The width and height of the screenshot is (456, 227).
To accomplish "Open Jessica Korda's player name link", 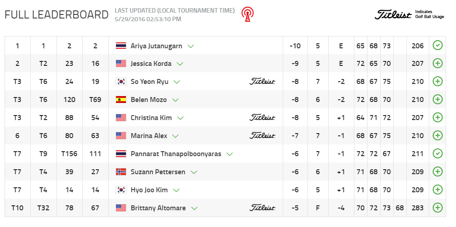I will 151,64.
